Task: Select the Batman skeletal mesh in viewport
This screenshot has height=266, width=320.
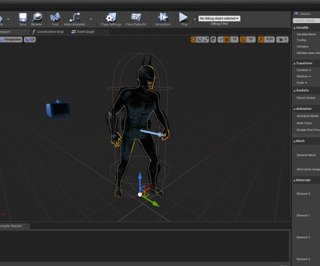Action: pos(139,114)
